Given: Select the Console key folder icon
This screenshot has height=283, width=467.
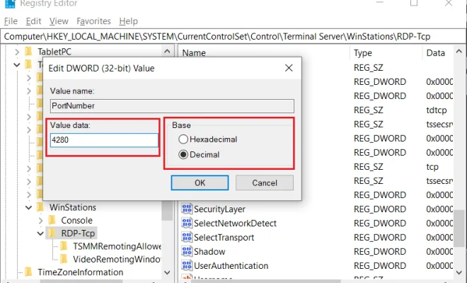Looking at the screenshot, I should click(x=52, y=220).
